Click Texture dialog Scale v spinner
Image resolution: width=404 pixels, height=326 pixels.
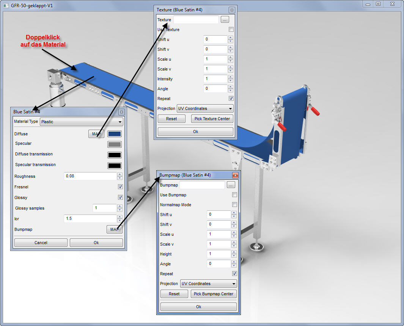coord(231,69)
